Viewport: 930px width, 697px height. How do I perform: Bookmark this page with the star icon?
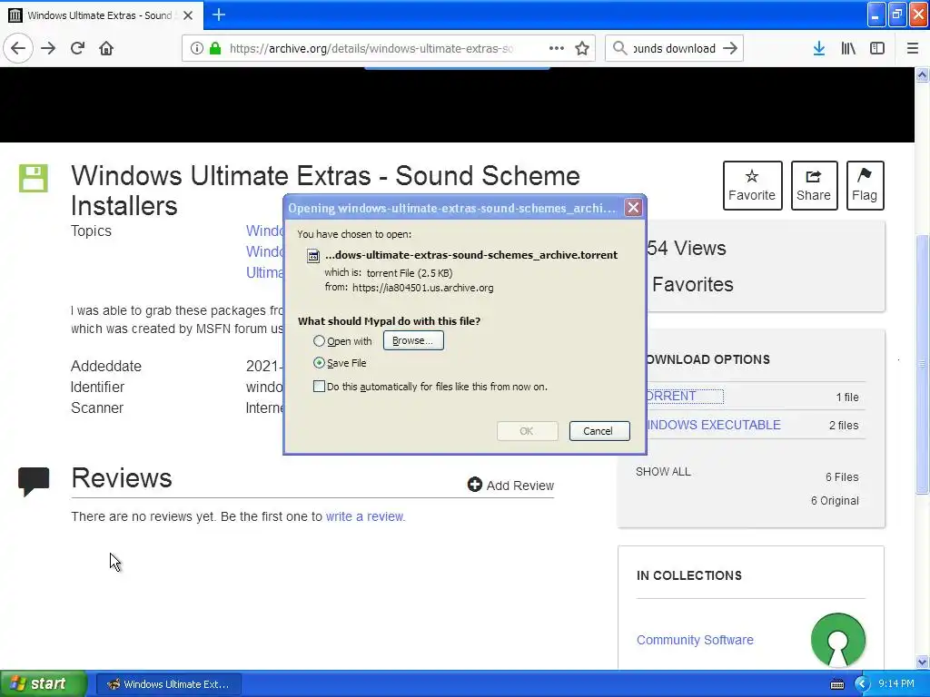(582, 48)
